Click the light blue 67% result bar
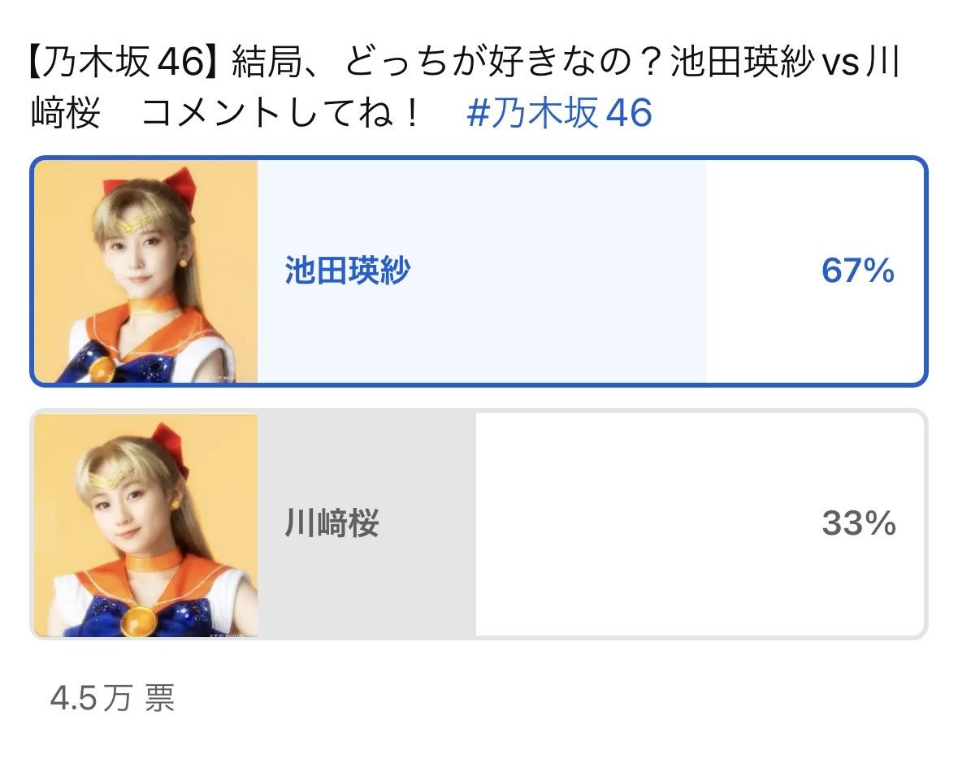958x759 pixels. click(482, 271)
